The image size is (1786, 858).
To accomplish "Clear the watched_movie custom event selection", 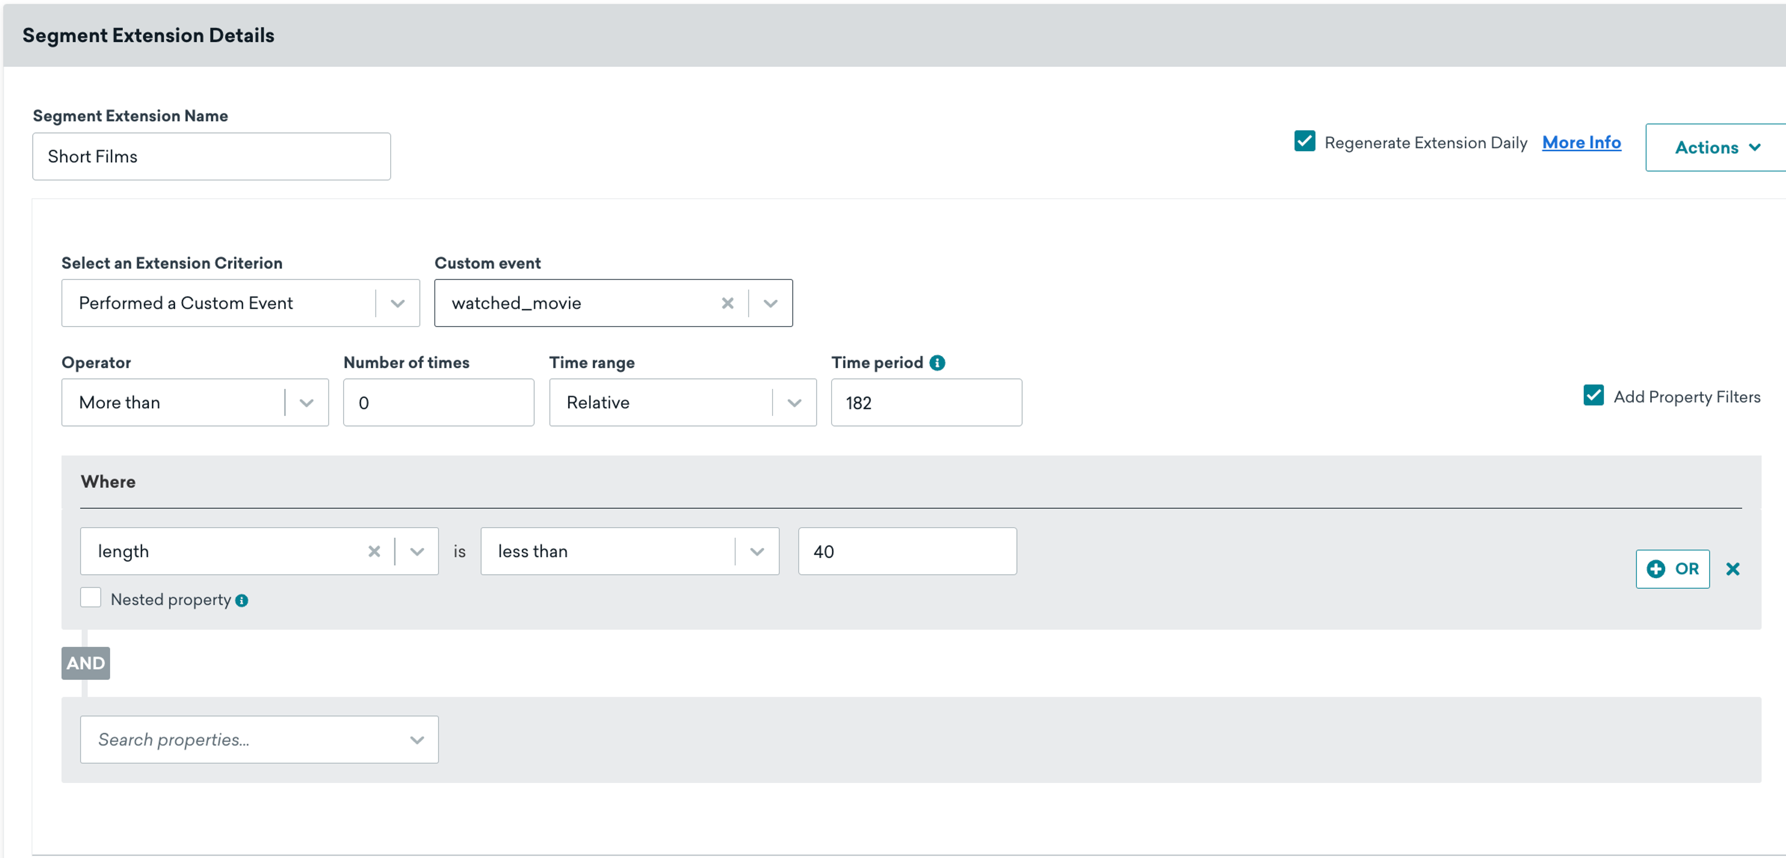I will (x=727, y=303).
